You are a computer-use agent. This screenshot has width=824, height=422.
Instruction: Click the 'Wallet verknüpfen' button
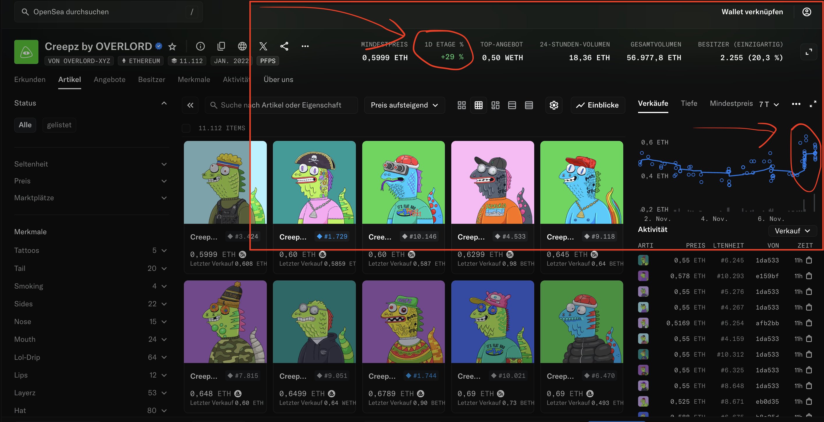752,12
